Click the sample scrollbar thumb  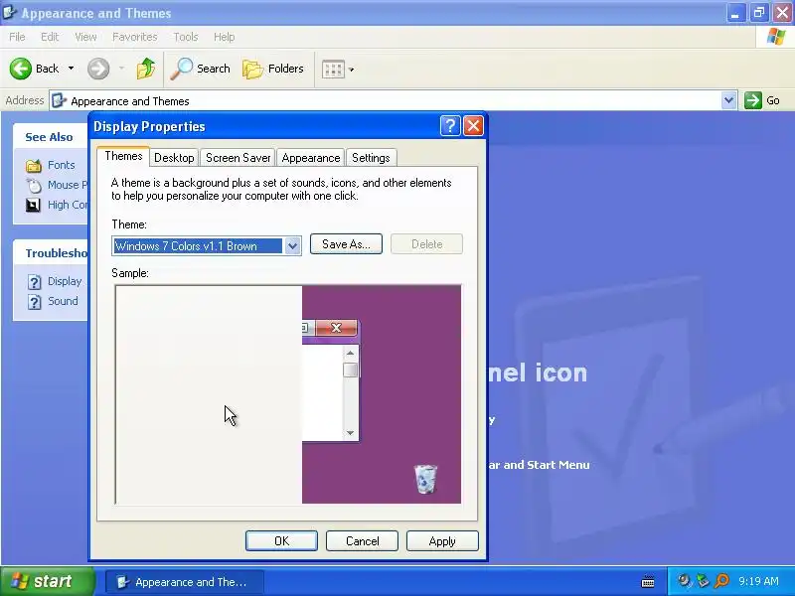coord(351,370)
